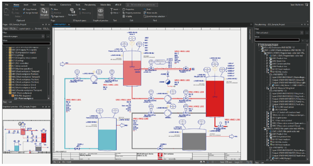Switch to the View ribbon tab
This screenshot has height=166, width=313.
tap(42, 5)
